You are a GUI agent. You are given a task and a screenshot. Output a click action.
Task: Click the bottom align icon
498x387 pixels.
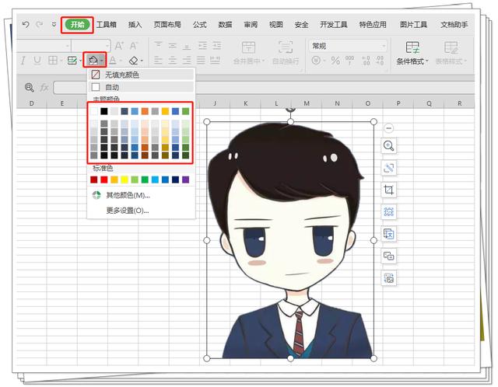click(187, 45)
